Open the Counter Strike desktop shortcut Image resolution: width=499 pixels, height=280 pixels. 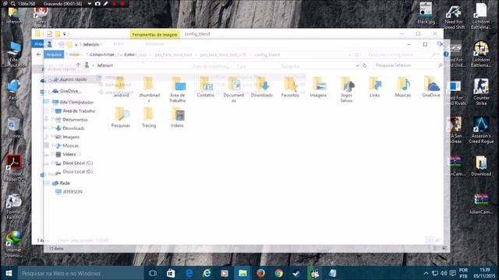click(481, 92)
